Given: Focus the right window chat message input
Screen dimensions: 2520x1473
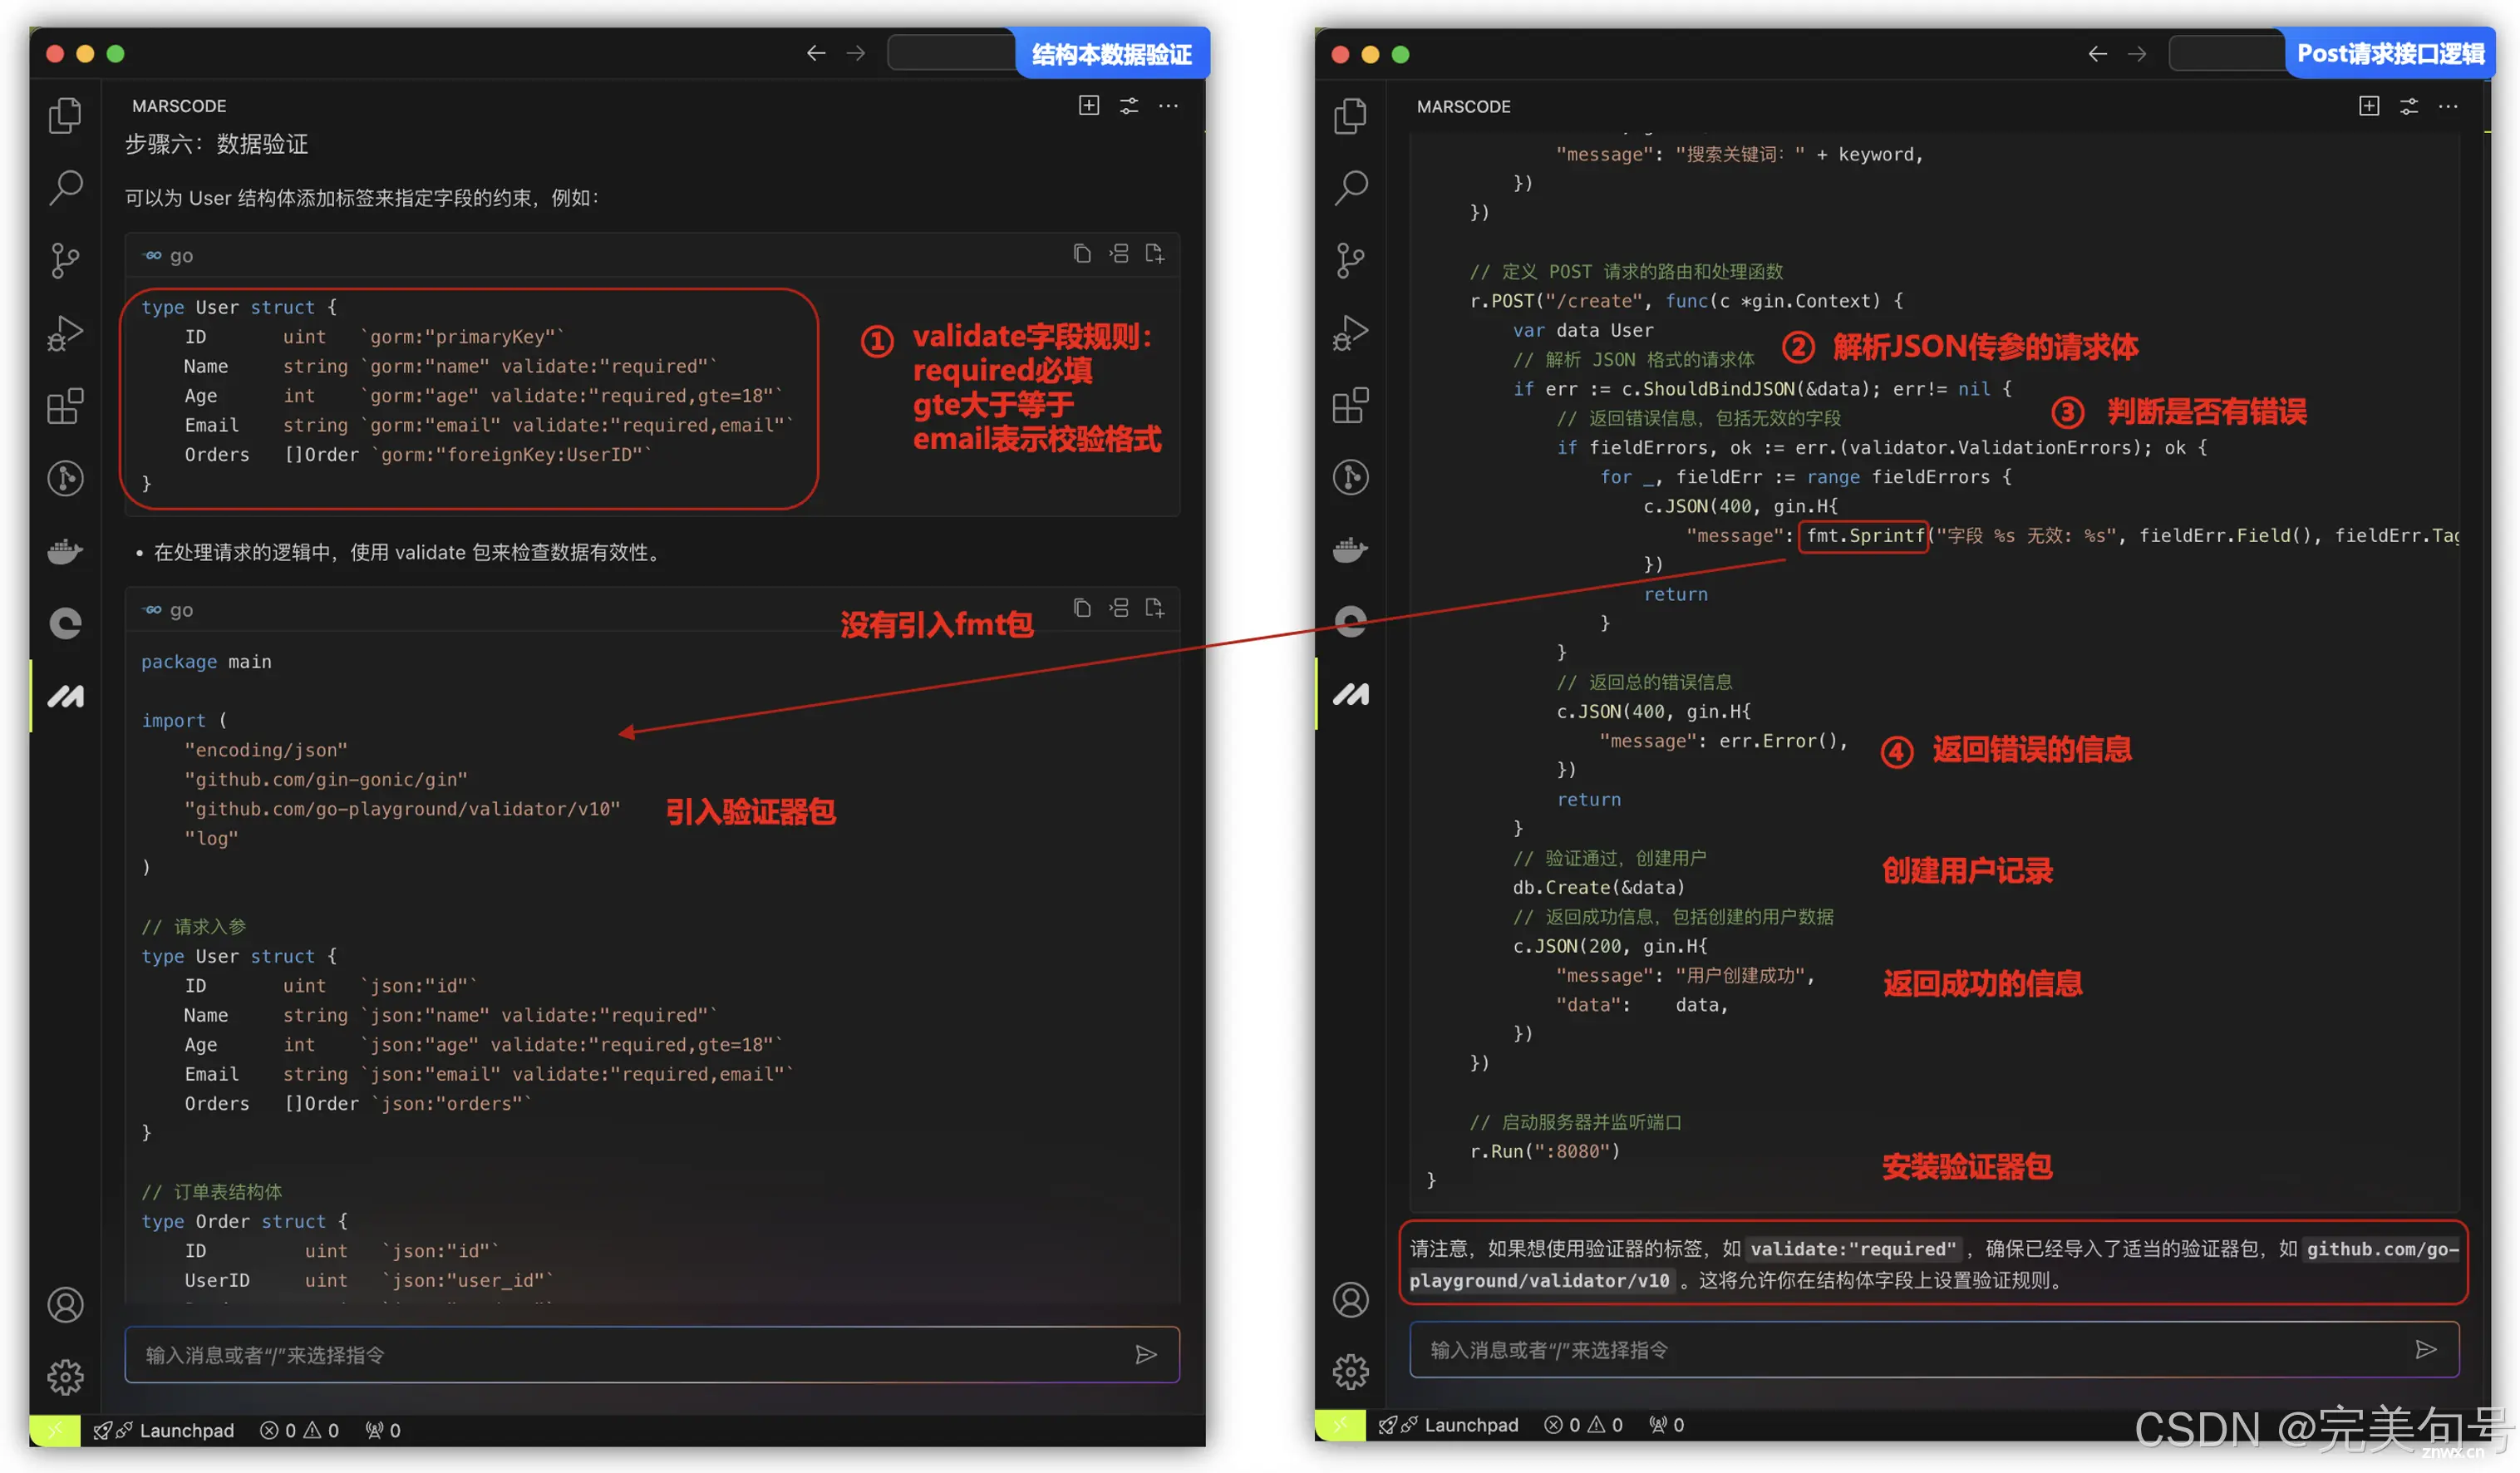Looking at the screenshot, I should [x=1934, y=1349].
